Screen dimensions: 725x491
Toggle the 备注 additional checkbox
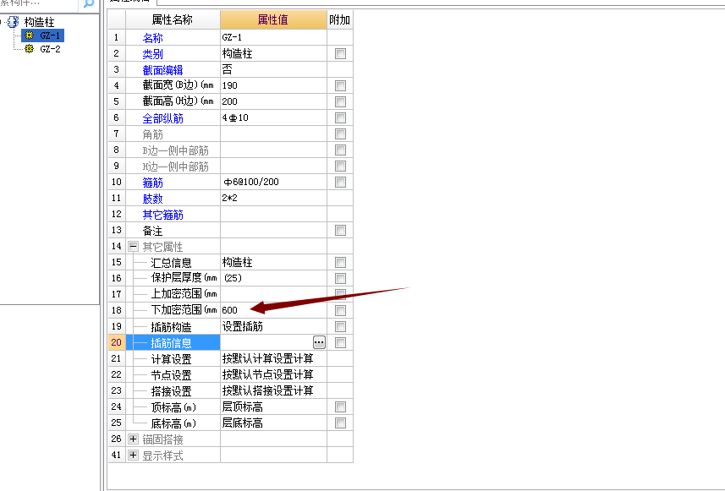340,230
